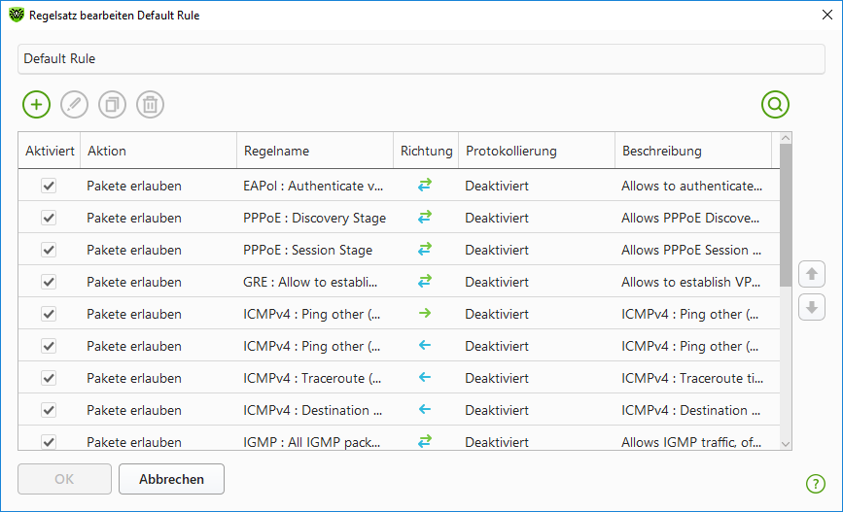Click the Default Rule name input field
This screenshot has height=512, width=843.
(421, 59)
